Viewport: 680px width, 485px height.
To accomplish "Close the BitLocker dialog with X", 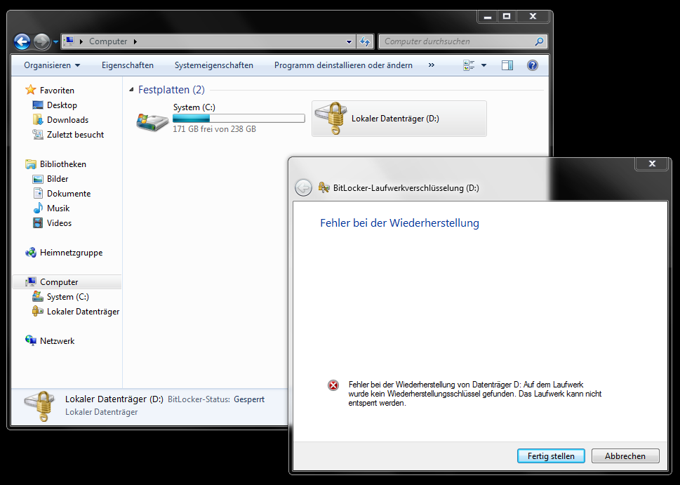I will (652, 164).
